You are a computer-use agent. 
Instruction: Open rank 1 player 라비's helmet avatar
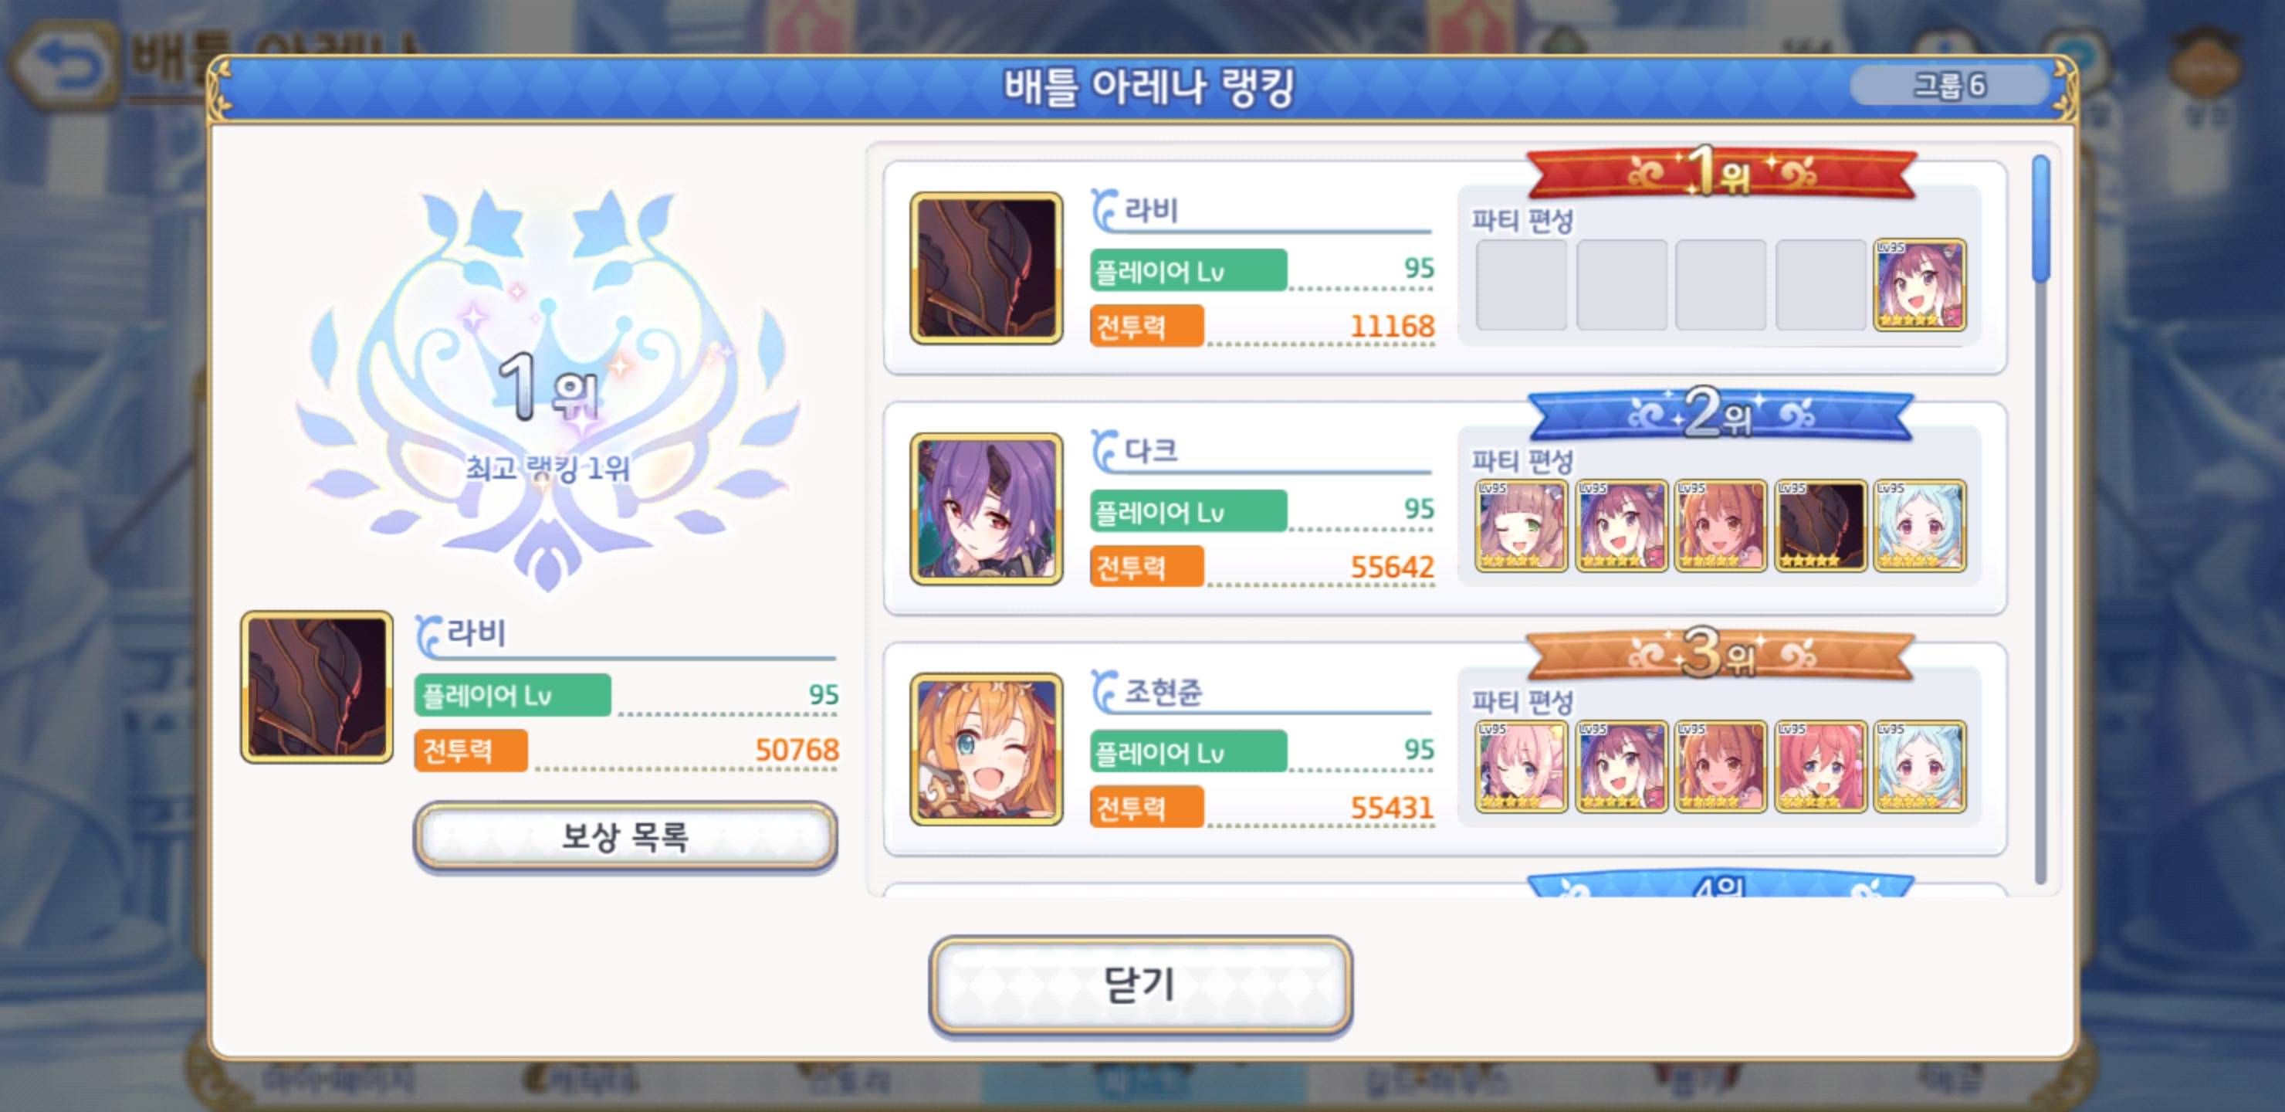coord(987,268)
